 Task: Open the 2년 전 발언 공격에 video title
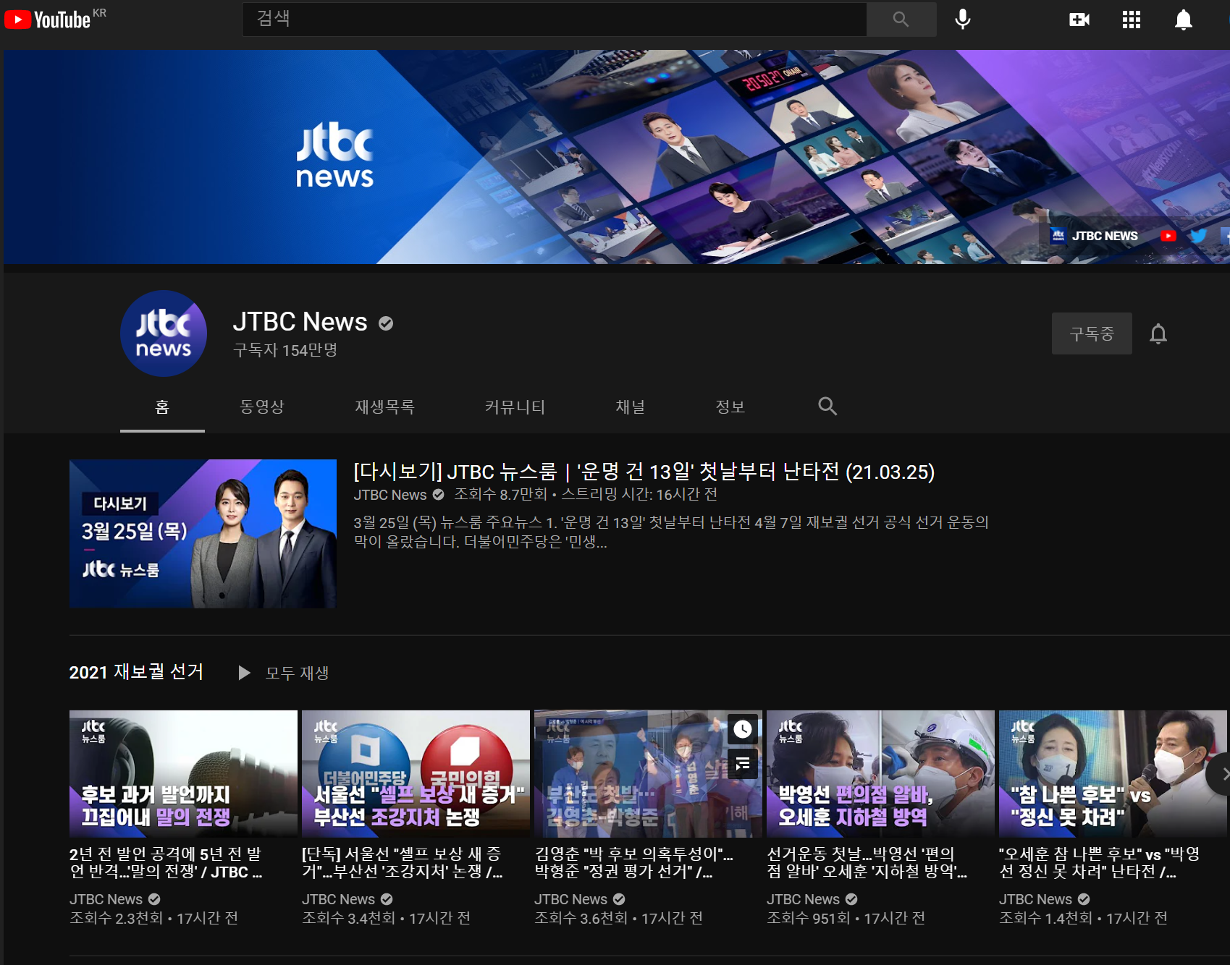click(166, 863)
